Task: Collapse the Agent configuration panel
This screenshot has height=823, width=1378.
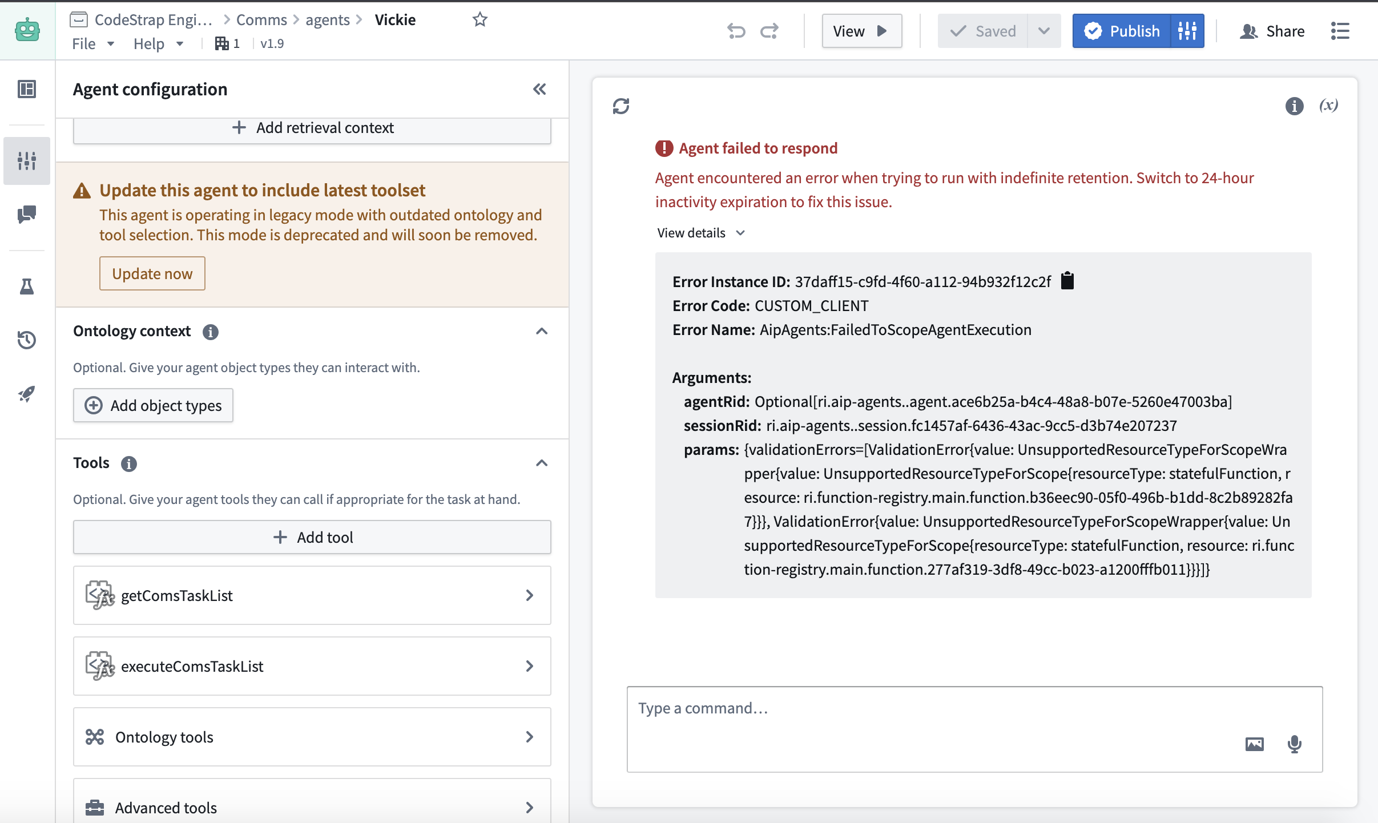Action: pyautogui.click(x=539, y=89)
